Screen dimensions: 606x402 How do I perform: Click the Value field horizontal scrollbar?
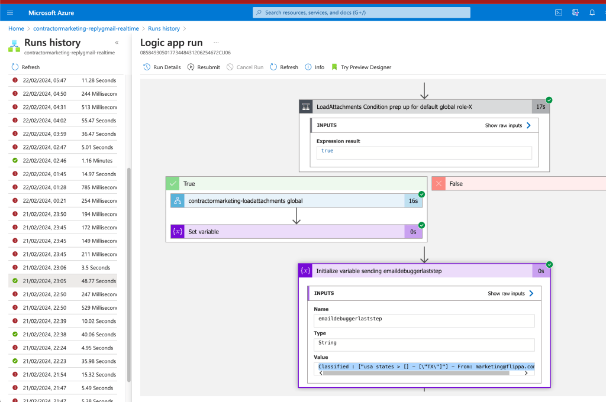tap(416, 373)
